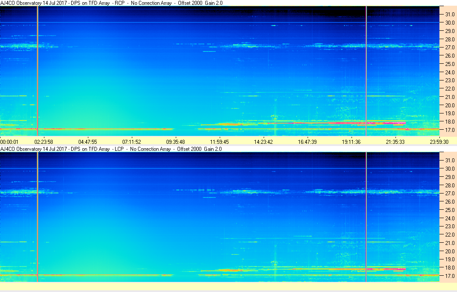Click the 17.0 frequency label on LCP panel
The image size is (457, 292).
pyautogui.click(x=450, y=276)
